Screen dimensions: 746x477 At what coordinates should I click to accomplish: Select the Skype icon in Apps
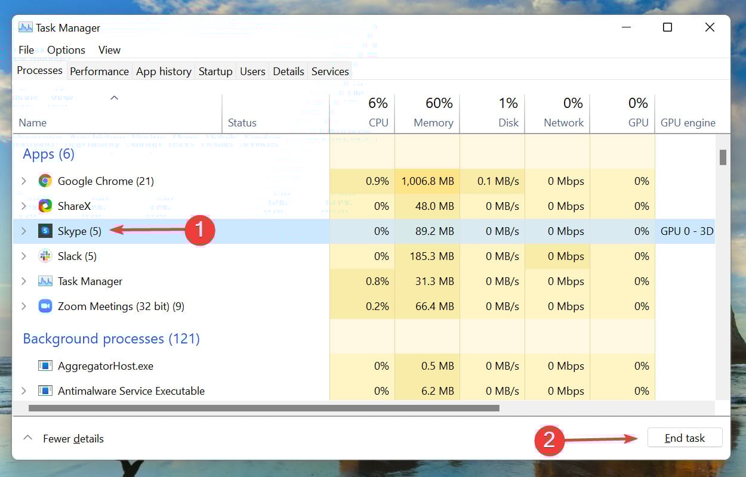[x=45, y=231]
